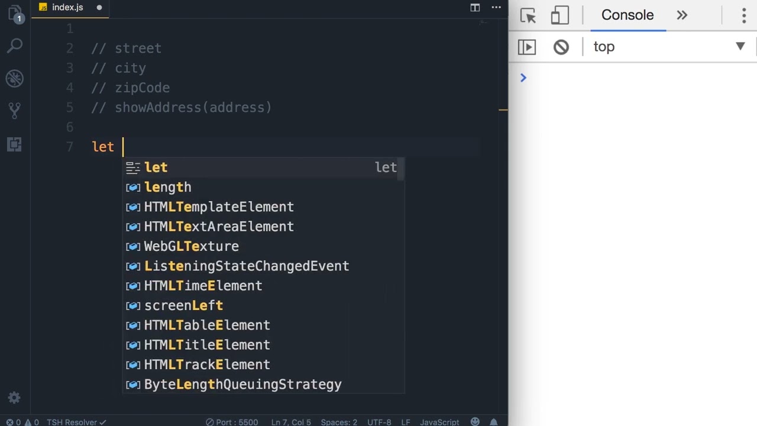Click the inspect element cursor icon in DevTools
This screenshot has width=757, height=426.
pos(528,15)
